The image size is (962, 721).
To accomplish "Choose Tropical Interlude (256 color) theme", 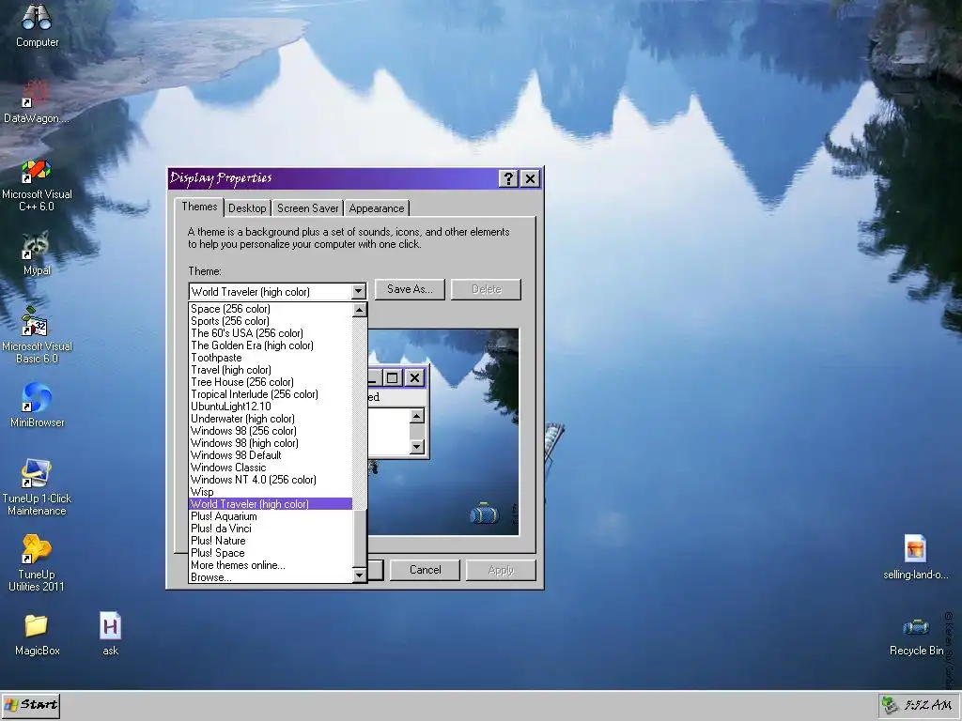I will [x=271, y=394].
